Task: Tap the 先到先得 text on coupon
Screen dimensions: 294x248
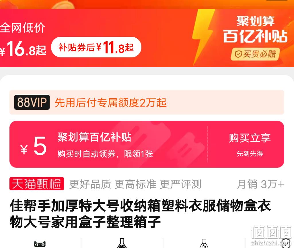Action: click(250, 154)
